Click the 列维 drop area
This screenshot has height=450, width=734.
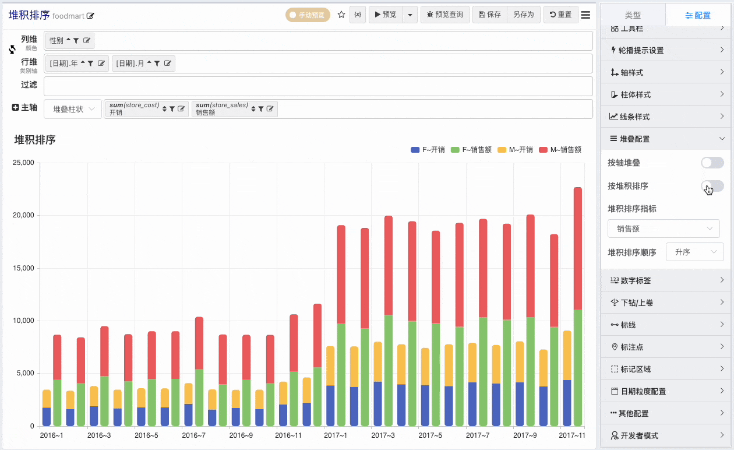coord(318,41)
